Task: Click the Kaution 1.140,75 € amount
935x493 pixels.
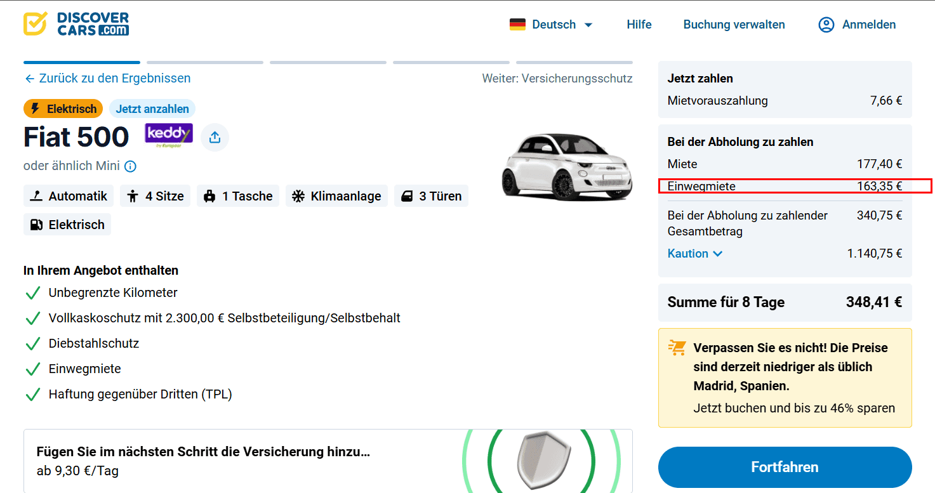Action: 875,253
